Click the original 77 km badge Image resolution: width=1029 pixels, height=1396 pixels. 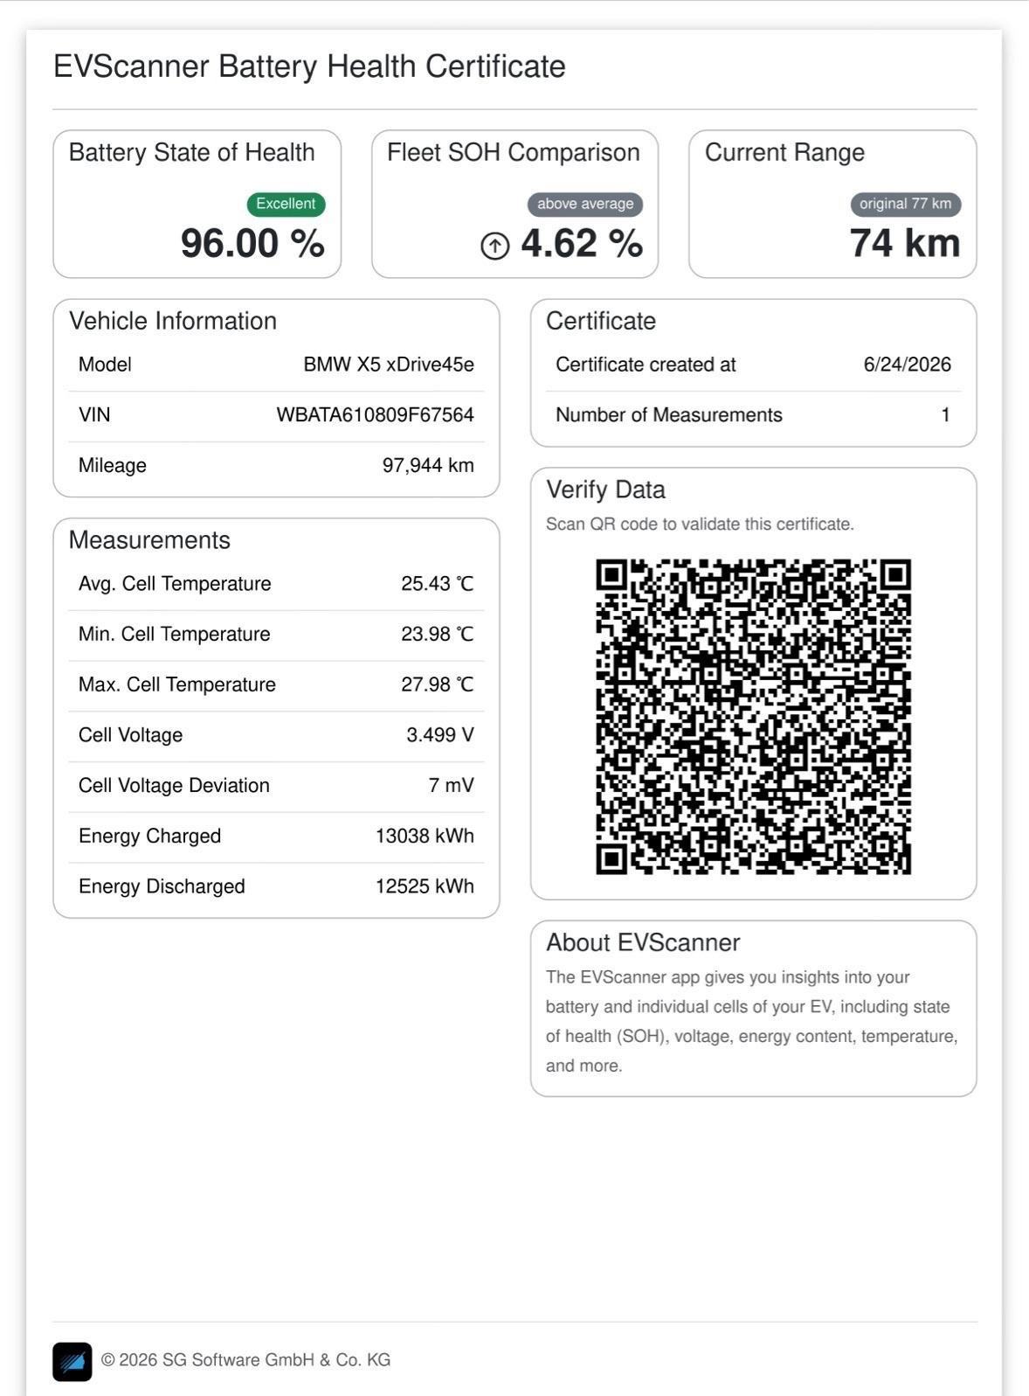(906, 204)
